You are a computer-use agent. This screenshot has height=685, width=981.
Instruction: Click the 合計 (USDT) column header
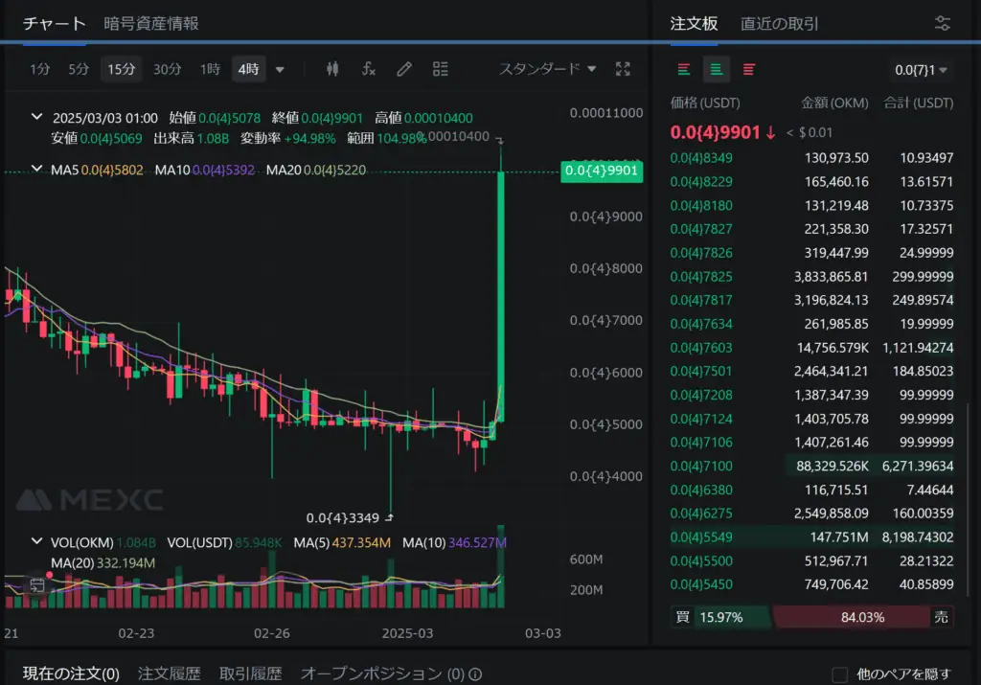coord(918,103)
